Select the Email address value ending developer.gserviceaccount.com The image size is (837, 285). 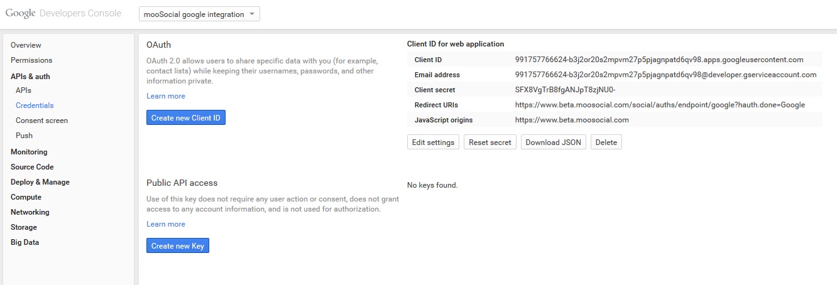[x=665, y=75]
